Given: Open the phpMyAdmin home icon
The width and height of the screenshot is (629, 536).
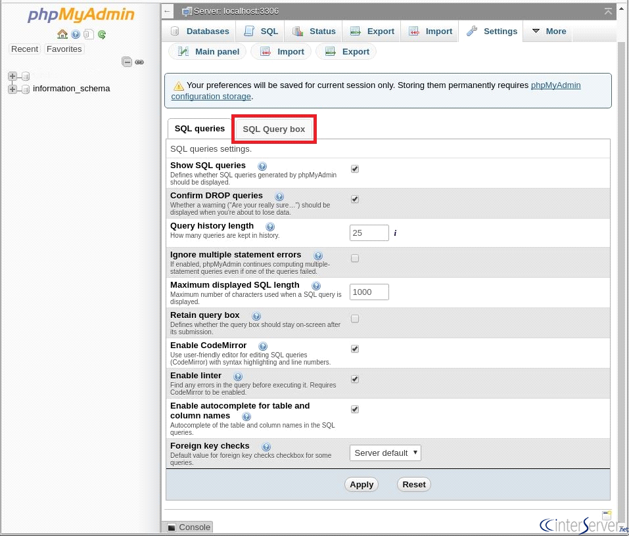Looking at the screenshot, I should click(62, 34).
